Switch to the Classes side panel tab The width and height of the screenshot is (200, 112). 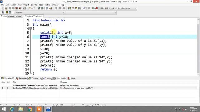tap(11, 16)
